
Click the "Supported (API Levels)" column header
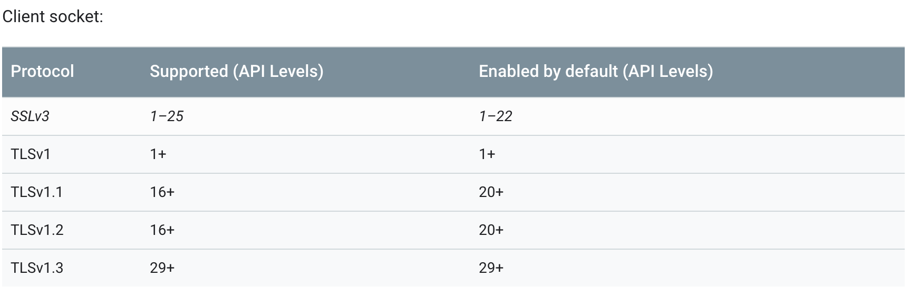(236, 72)
